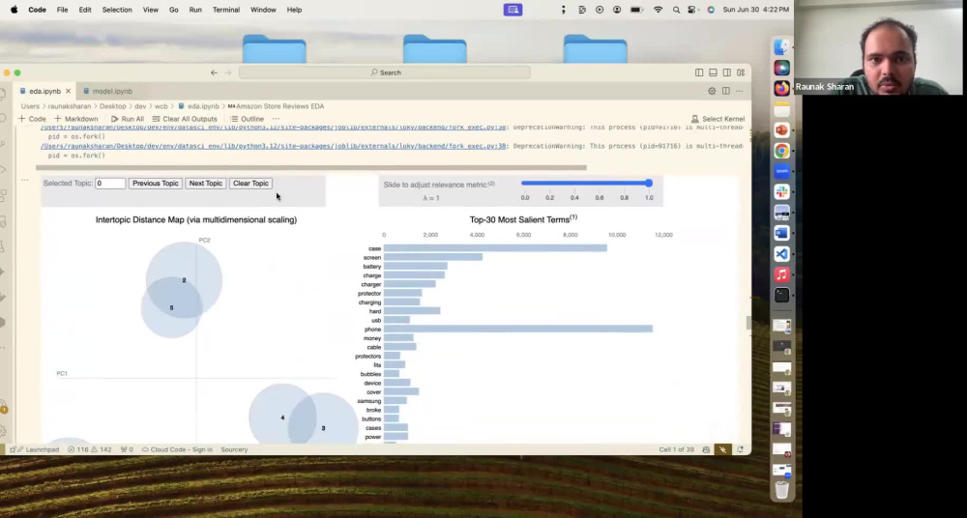
Task: Click errors and warnings count in status bar
Action: [89, 449]
